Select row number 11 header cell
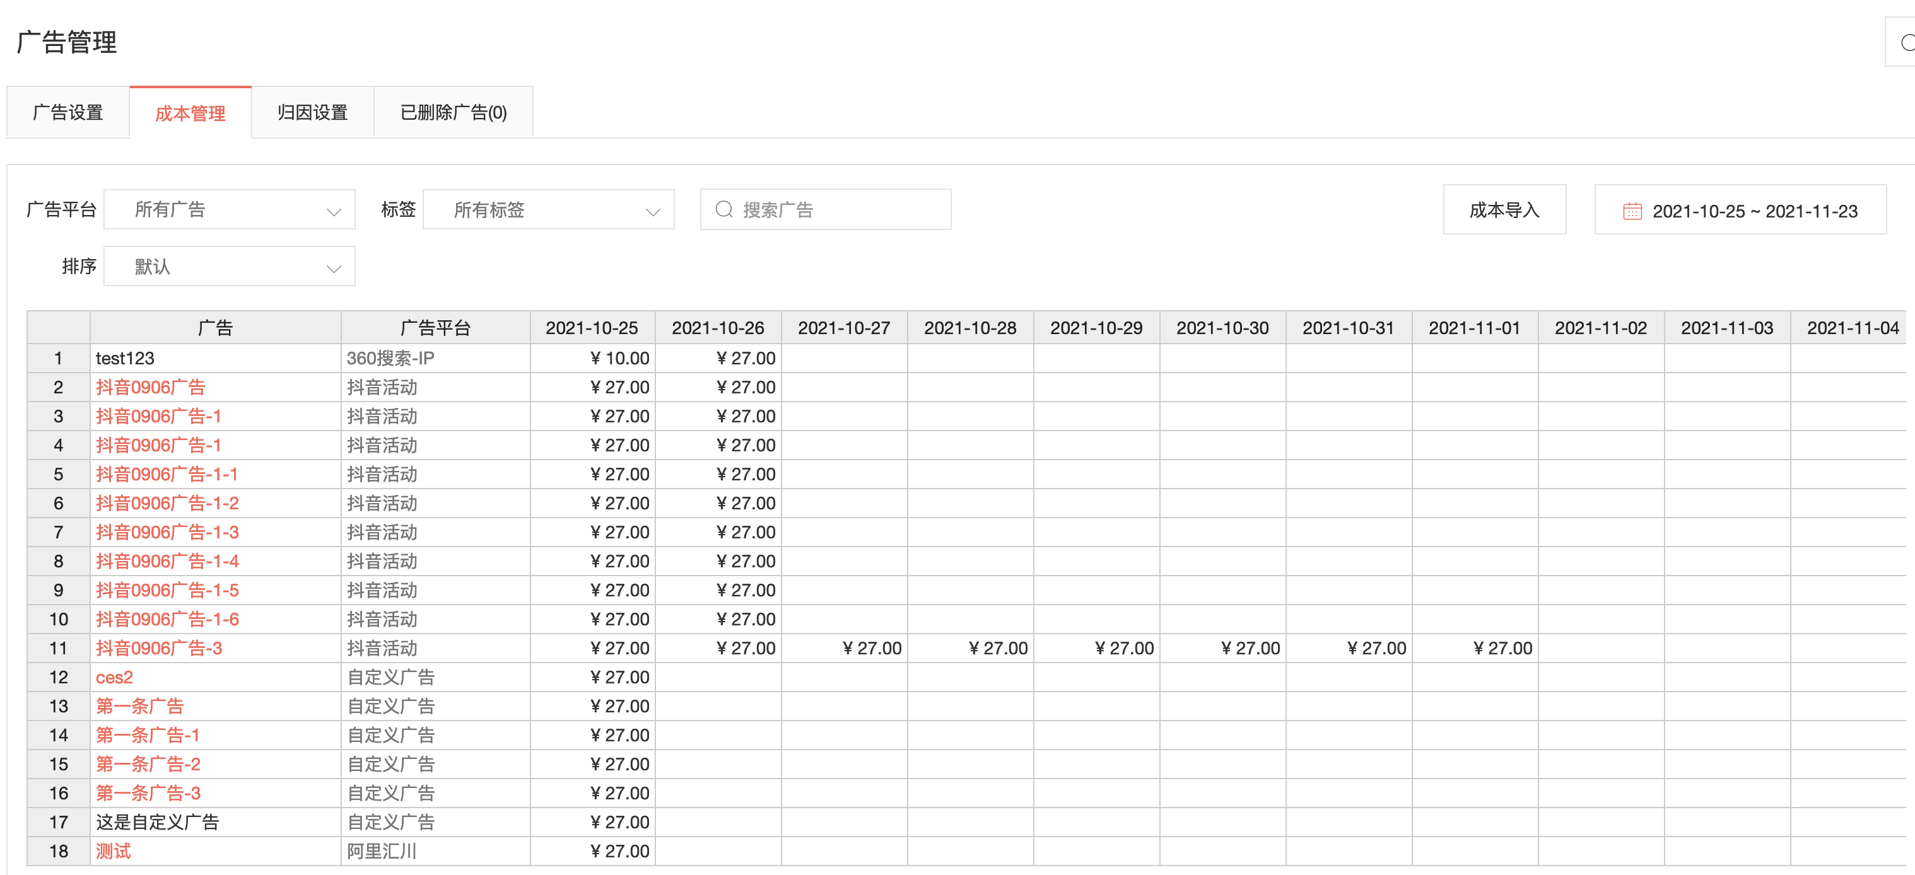Screen dimensions: 1915x875 [x=58, y=647]
